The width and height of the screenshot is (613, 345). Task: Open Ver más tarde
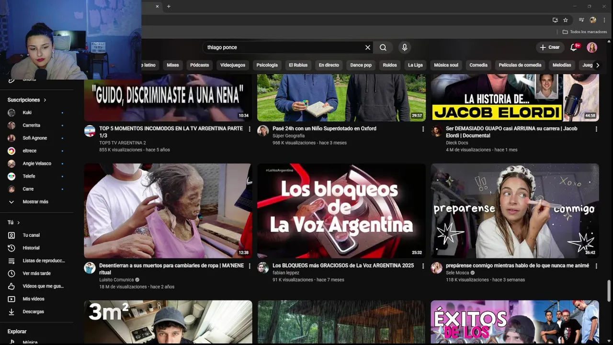point(36,273)
